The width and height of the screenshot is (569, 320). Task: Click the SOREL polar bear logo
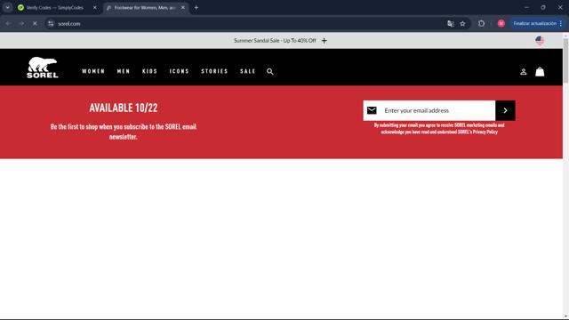(43, 68)
